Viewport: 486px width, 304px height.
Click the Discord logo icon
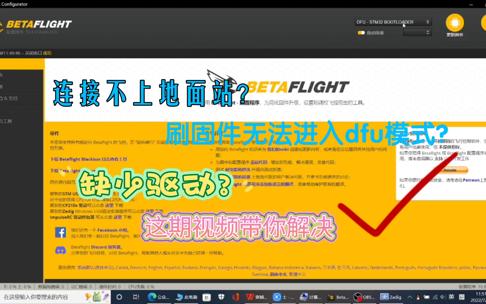60,250
